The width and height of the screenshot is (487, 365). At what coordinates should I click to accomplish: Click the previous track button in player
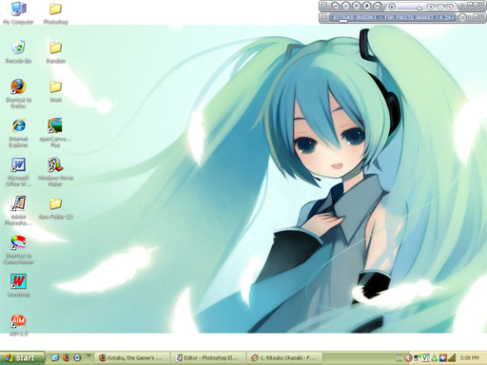pos(336,6)
